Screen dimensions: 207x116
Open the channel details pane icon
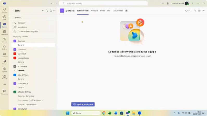[199, 11]
